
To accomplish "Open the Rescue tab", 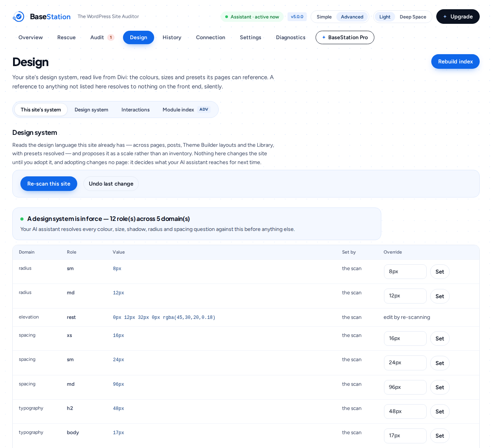I will [x=66, y=37].
